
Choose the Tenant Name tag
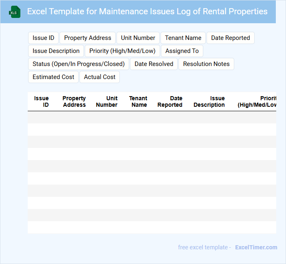(x=183, y=38)
